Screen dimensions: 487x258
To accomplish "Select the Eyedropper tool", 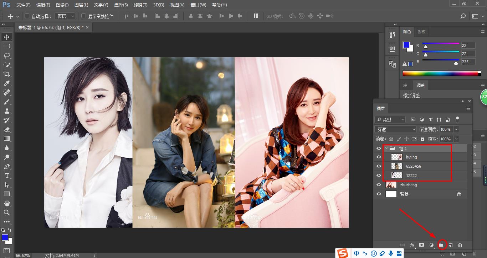I will click(7, 83).
